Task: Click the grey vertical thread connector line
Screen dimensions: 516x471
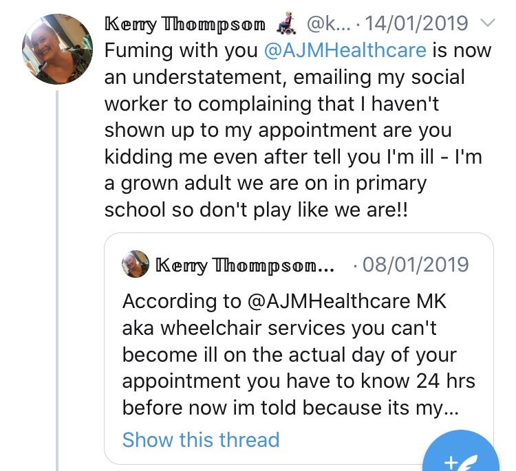Action: pos(58,275)
